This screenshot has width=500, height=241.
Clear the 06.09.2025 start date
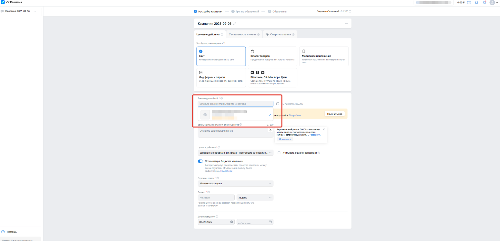(232, 222)
